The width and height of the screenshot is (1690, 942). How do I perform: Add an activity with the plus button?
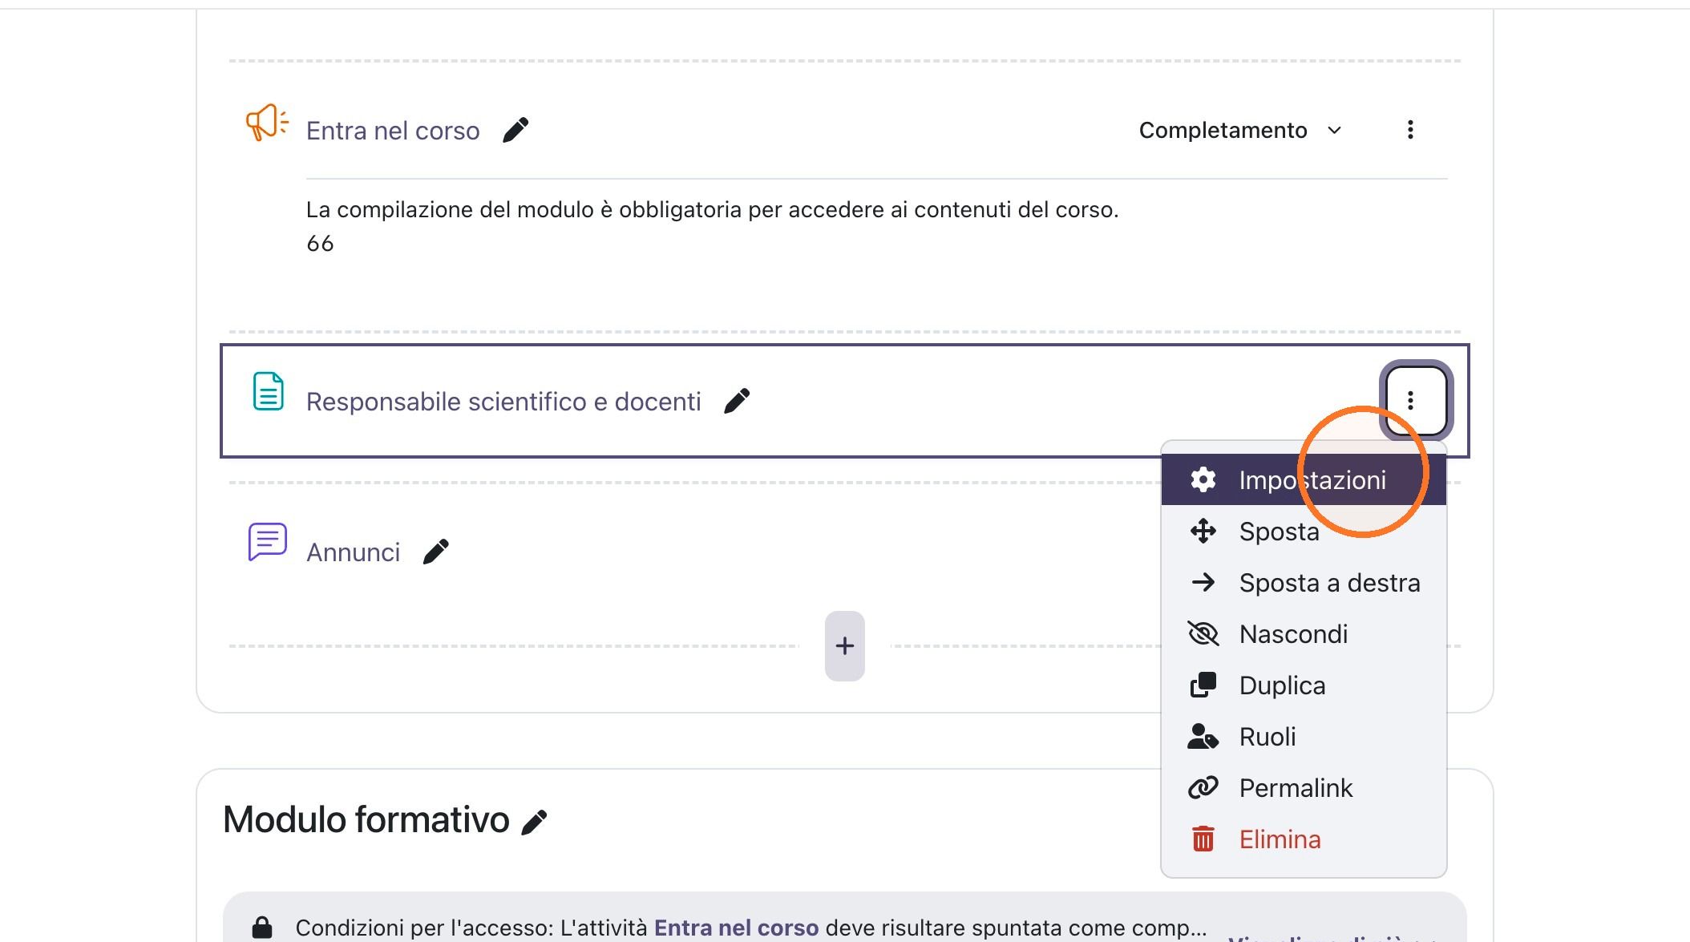pos(844,646)
